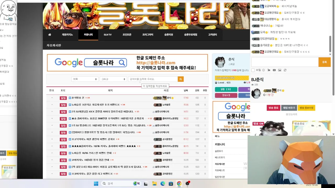Launch Microsoft Edge from the taskbar
This screenshot has width=335, height=188.
[163, 184]
